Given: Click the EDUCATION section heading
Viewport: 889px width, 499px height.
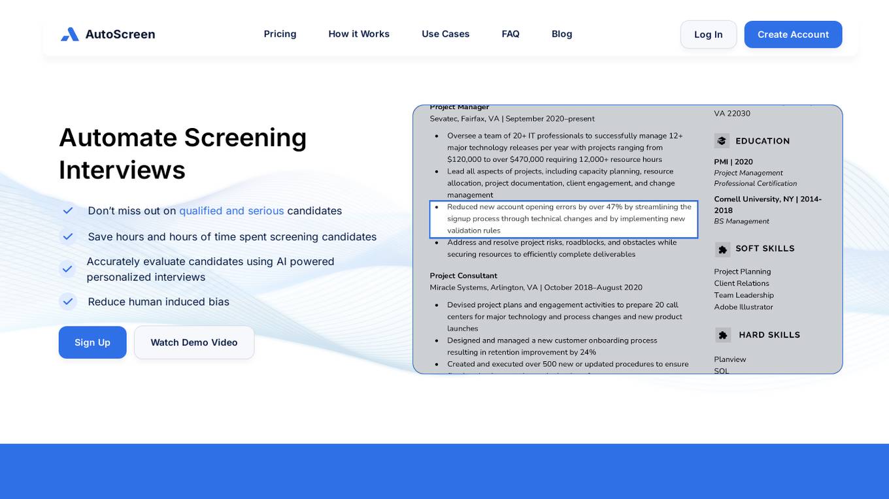Looking at the screenshot, I should tap(763, 141).
